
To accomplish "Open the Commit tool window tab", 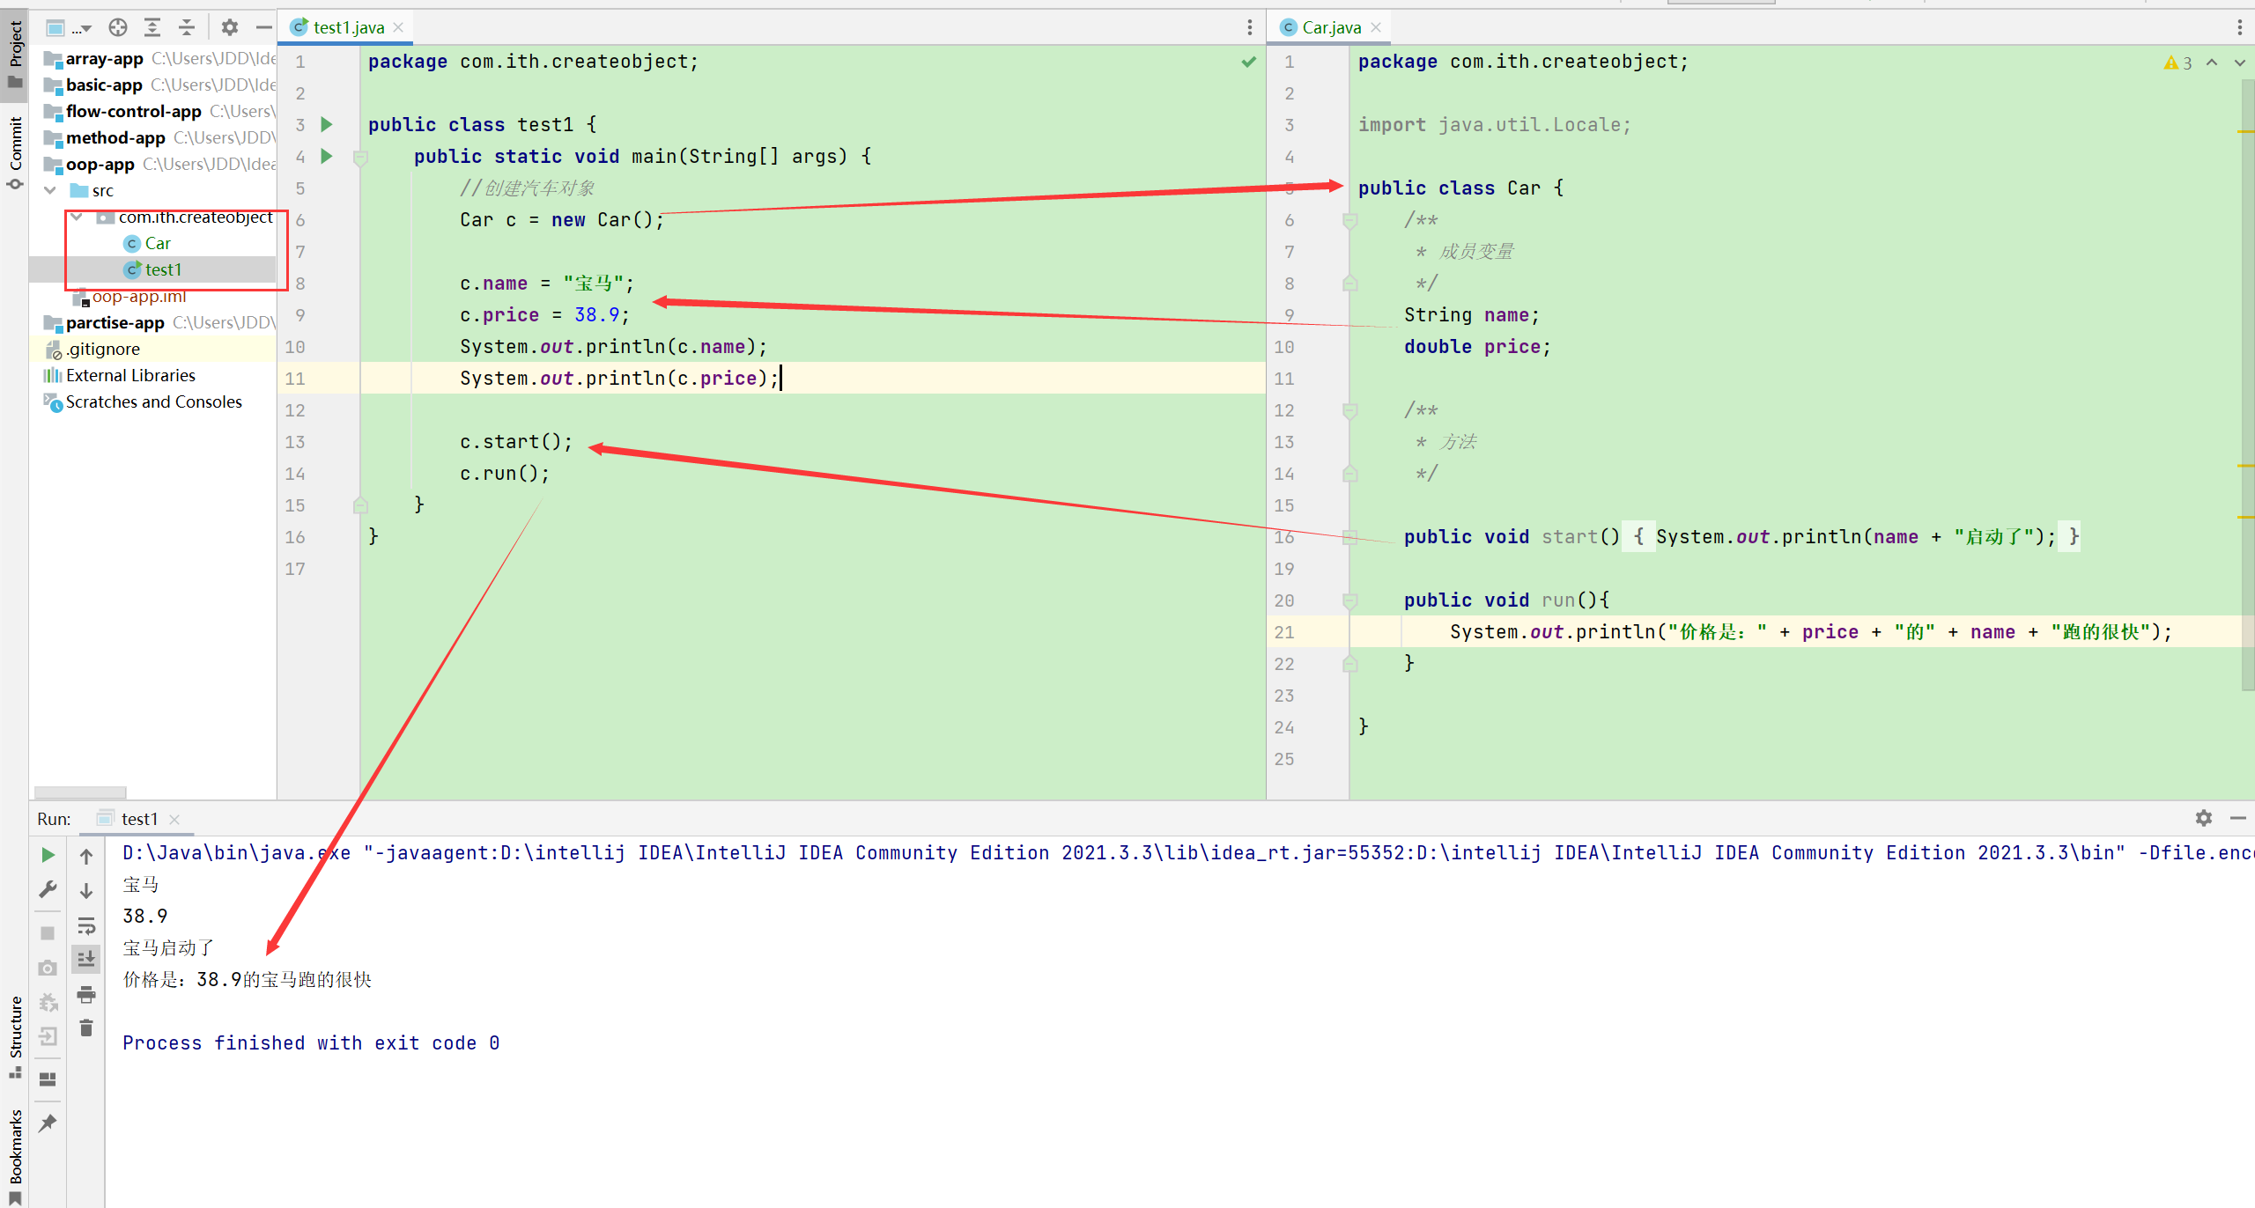I will pos(15,151).
